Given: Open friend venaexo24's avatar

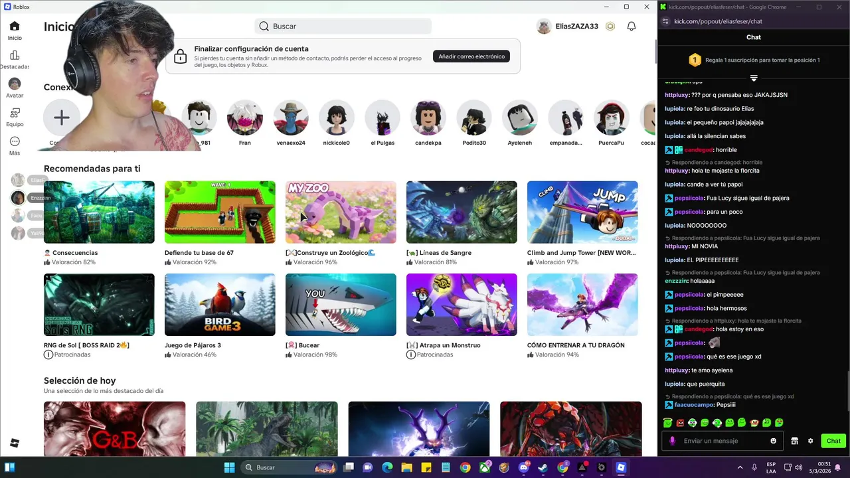Looking at the screenshot, I should click(291, 118).
